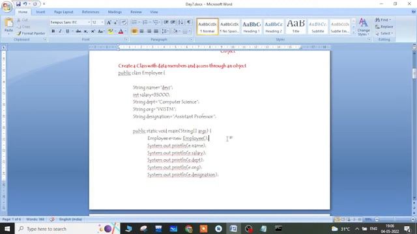The height and width of the screenshot is (234, 417).
Task: Click the weather widget showing 31°C
Action: click(x=341, y=229)
